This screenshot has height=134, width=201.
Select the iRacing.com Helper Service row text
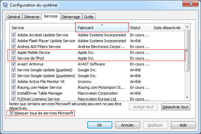click(40, 87)
